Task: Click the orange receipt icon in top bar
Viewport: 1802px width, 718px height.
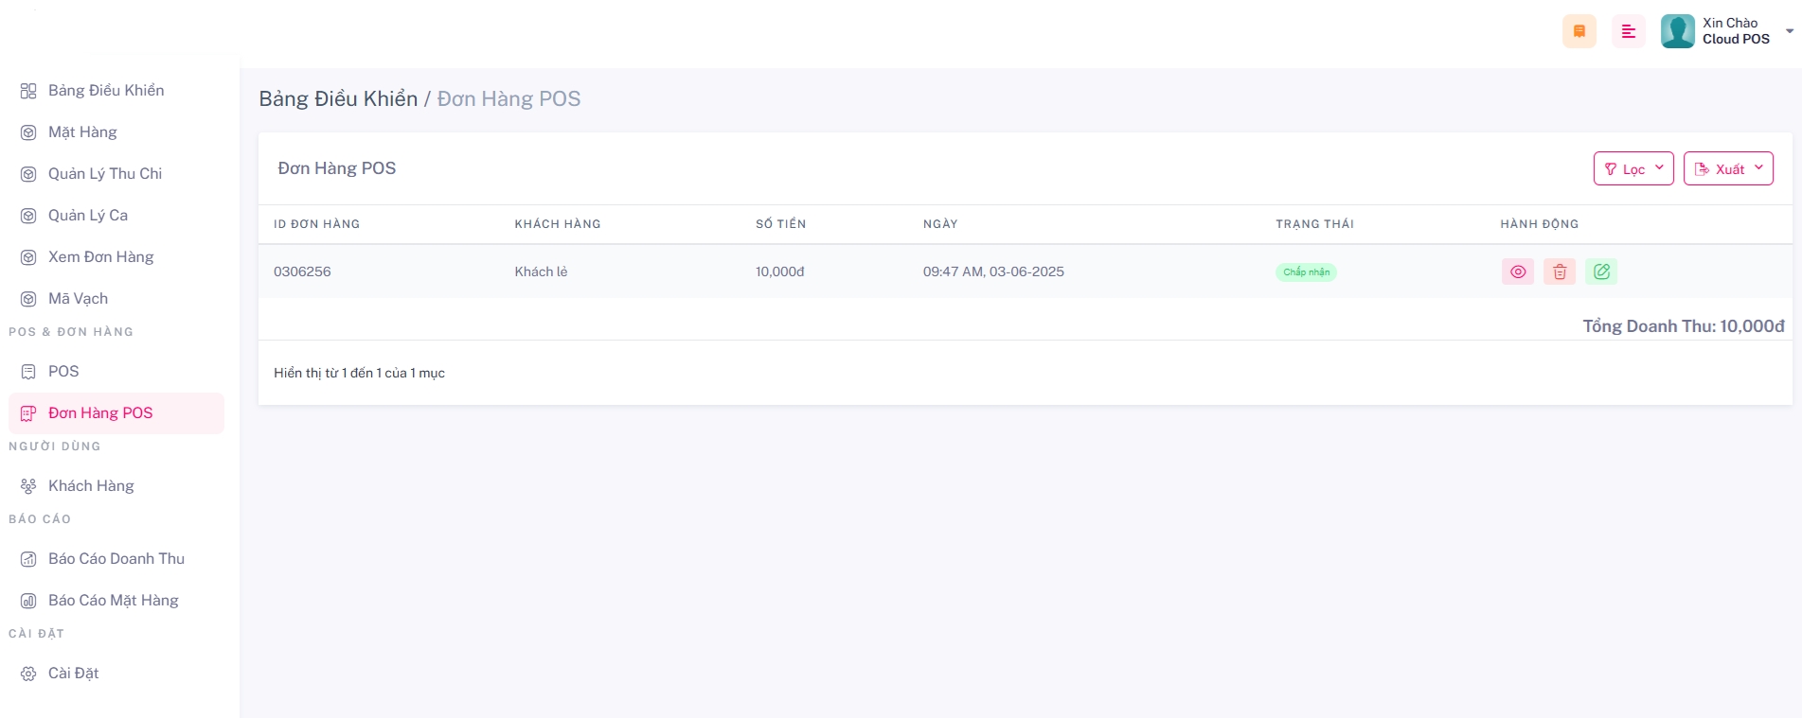Action: [x=1579, y=31]
